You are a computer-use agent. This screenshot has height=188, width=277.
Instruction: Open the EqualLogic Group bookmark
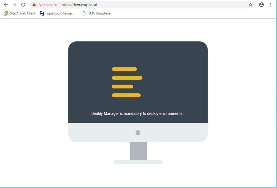pos(57,13)
